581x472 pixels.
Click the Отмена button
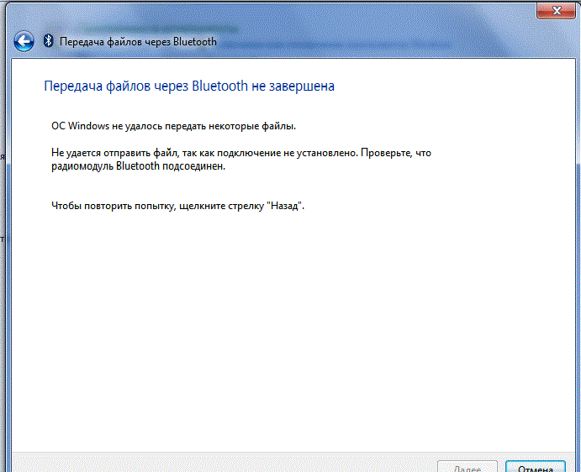click(536, 467)
